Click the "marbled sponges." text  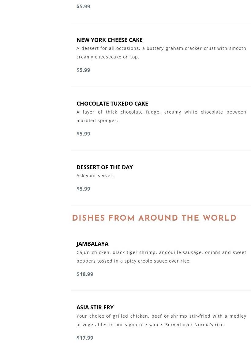tap(97, 121)
